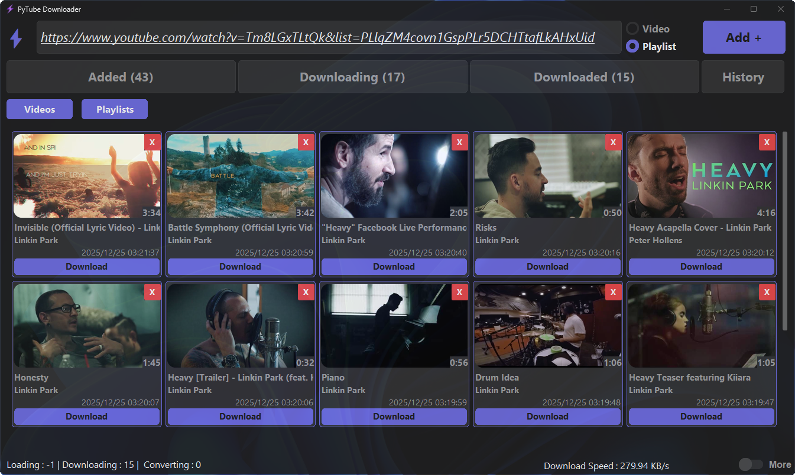Download Heavy [Trailer] video

(x=240, y=417)
